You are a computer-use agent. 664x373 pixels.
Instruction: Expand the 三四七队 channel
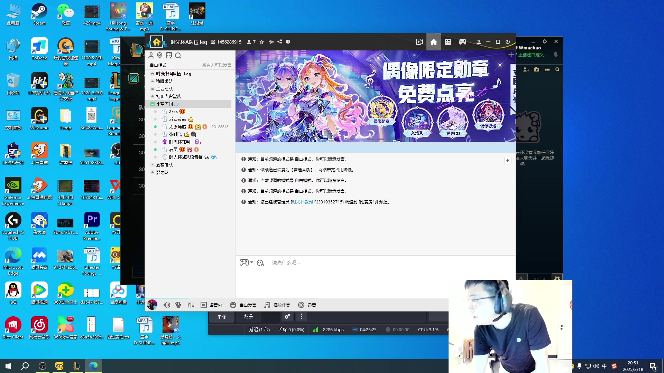click(152, 89)
